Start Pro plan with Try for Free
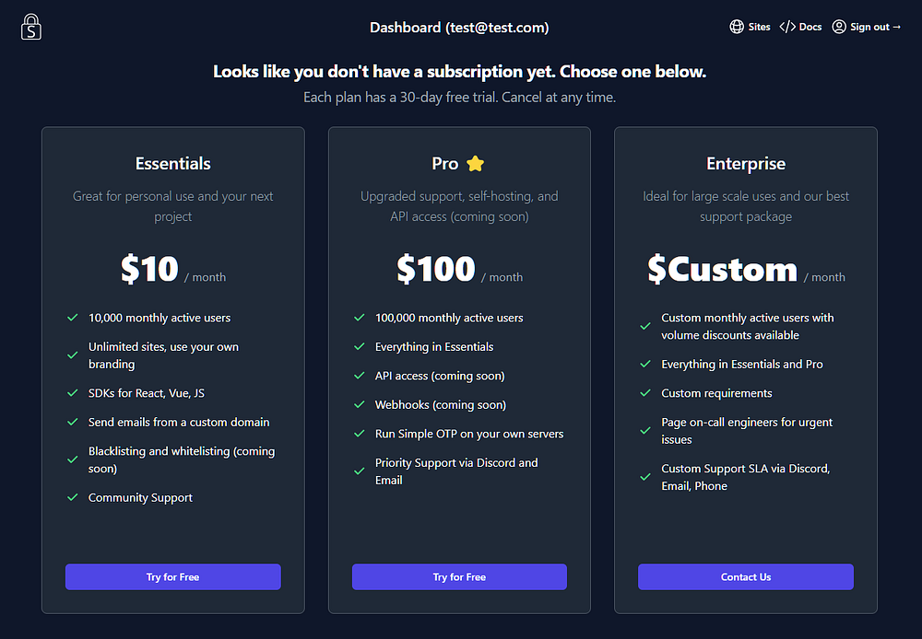Viewport: 922px width, 639px height. tap(459, 577)
